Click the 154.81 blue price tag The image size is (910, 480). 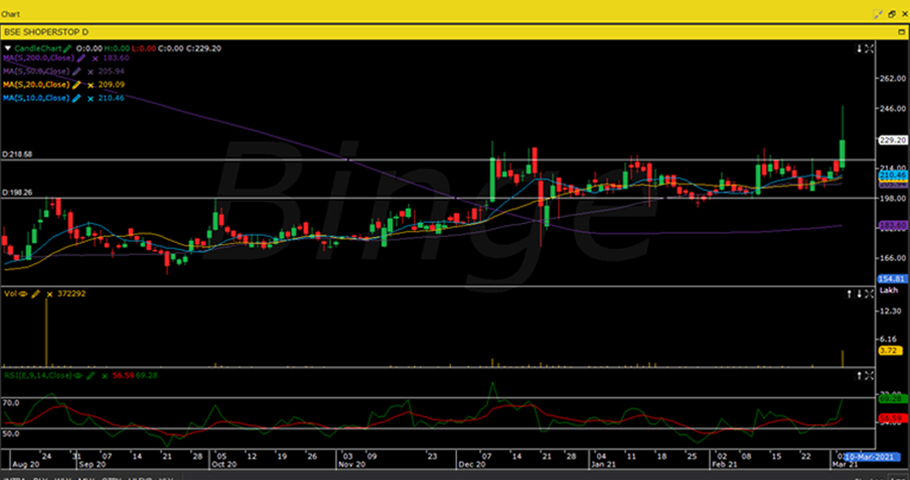893,279
